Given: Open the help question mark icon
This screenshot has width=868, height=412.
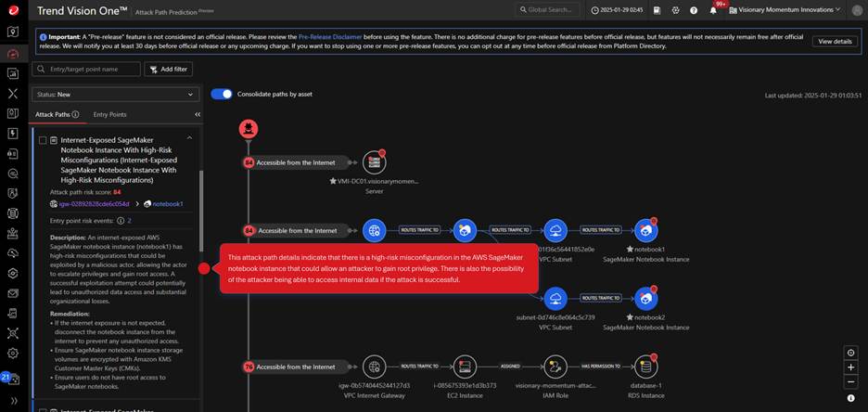Looking at the screenshot, I should 694,10.
